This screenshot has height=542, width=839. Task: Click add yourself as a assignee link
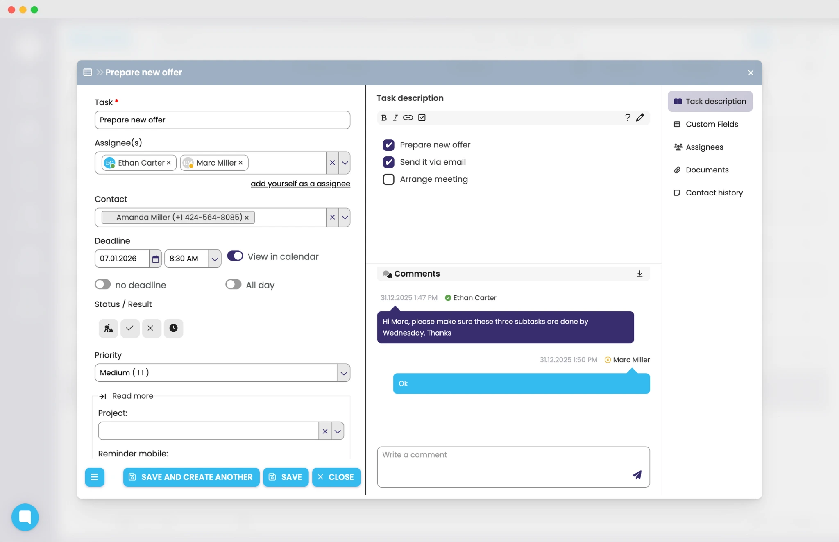pyautogui.click(x=300, y=184)
